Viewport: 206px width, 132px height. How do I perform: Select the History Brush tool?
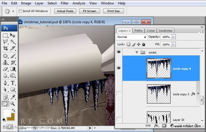(13, 63)
